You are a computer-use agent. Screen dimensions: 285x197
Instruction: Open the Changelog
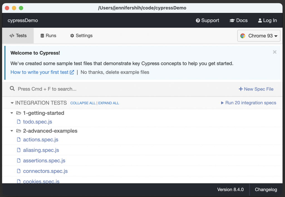[266, 189]
